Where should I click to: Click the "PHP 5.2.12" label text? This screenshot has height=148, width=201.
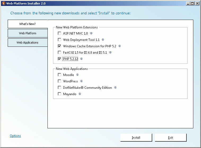pos(70,59)
